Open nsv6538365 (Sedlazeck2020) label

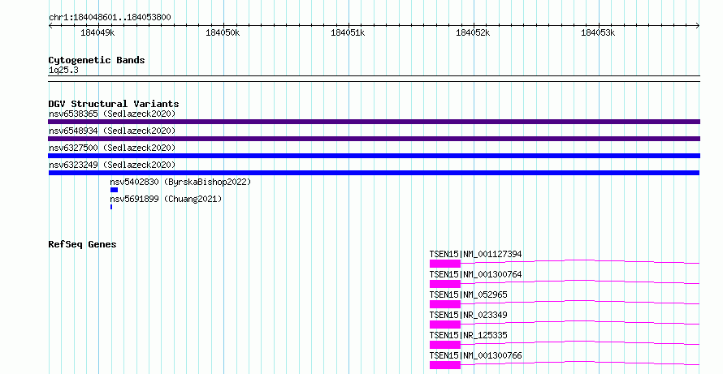[112, 114]
